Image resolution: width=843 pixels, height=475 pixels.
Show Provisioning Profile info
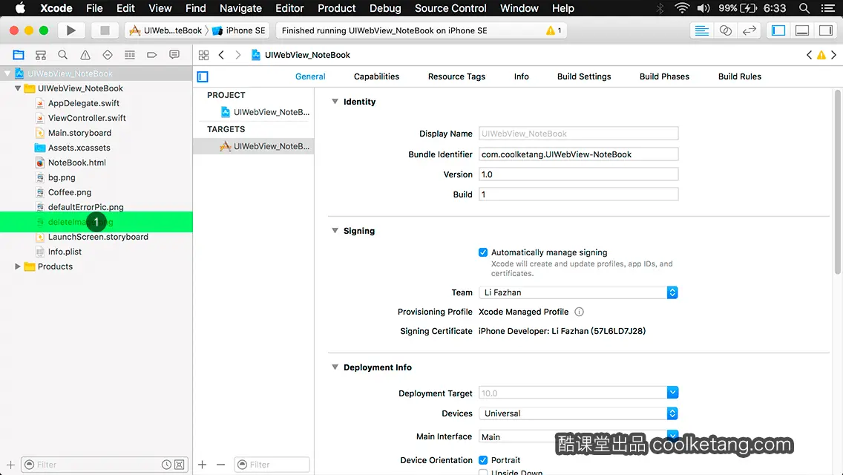click(579, 312)
